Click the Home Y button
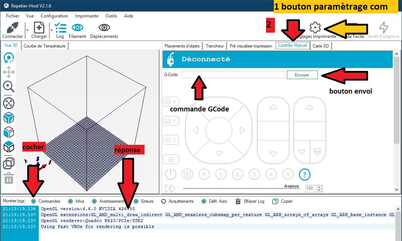 coord(171,121)
